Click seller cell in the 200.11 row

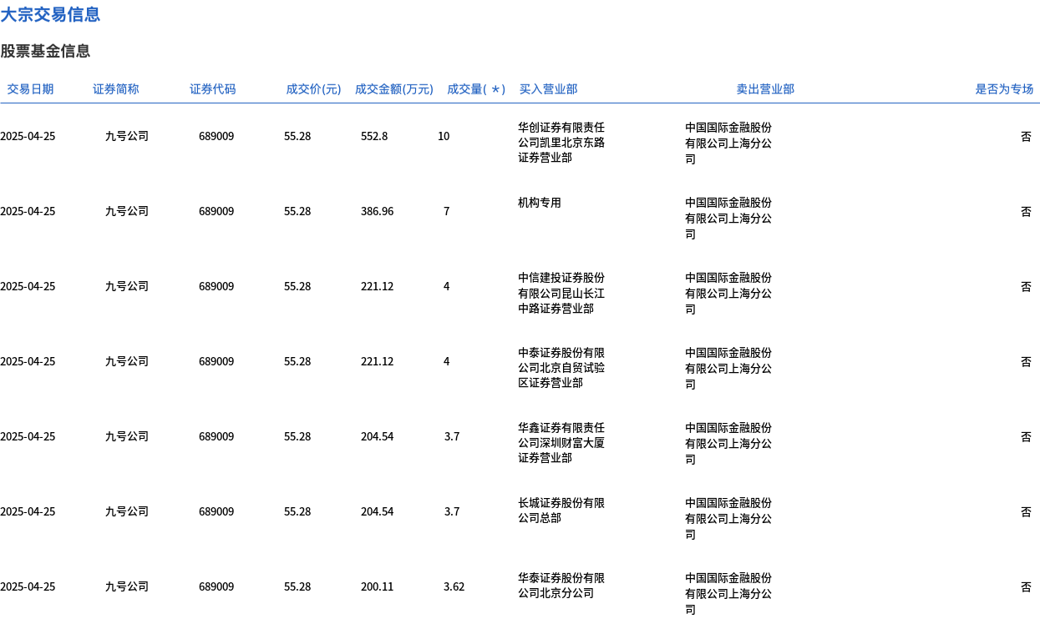point(728,593)
